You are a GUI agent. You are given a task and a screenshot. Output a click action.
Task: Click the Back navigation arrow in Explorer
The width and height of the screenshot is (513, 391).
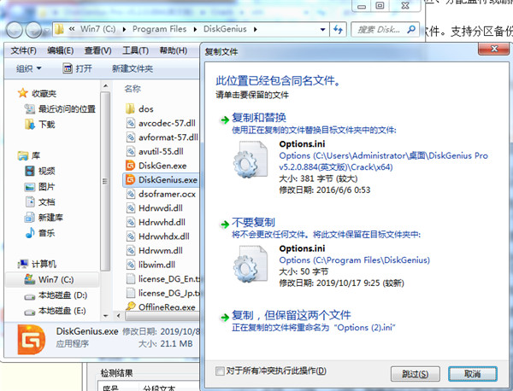[x=14, y=30]
